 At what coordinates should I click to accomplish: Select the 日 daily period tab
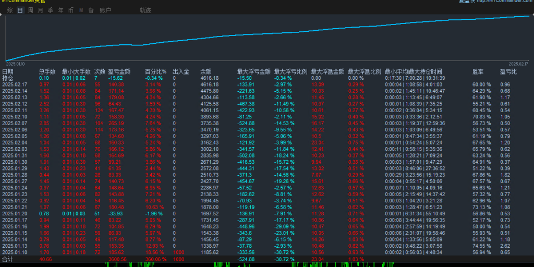[x=20, y=10]
